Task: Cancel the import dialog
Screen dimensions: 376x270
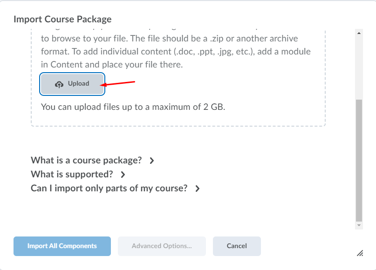Action: click(x=237, y=246)
